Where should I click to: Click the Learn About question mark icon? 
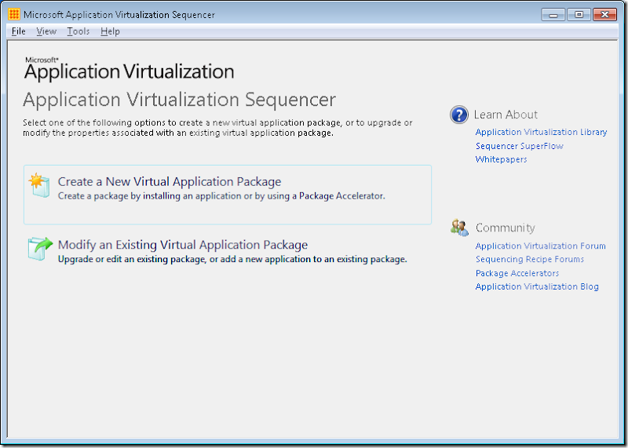click(459, 115)
